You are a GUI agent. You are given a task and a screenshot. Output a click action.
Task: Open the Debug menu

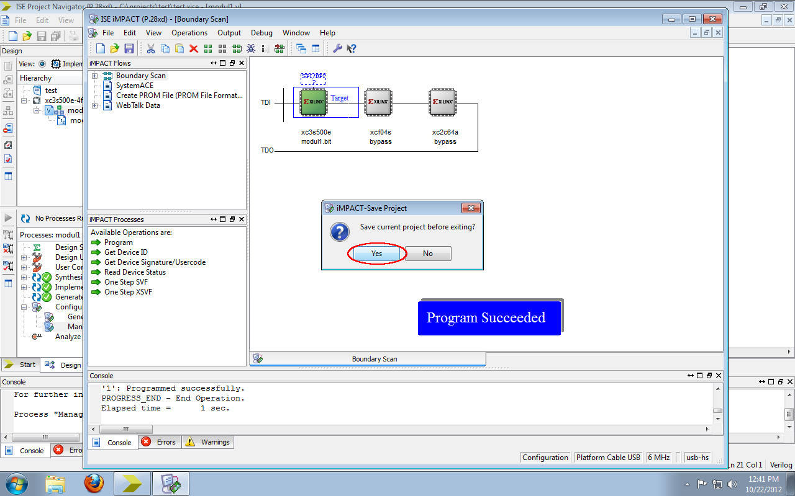coord(261,32)
